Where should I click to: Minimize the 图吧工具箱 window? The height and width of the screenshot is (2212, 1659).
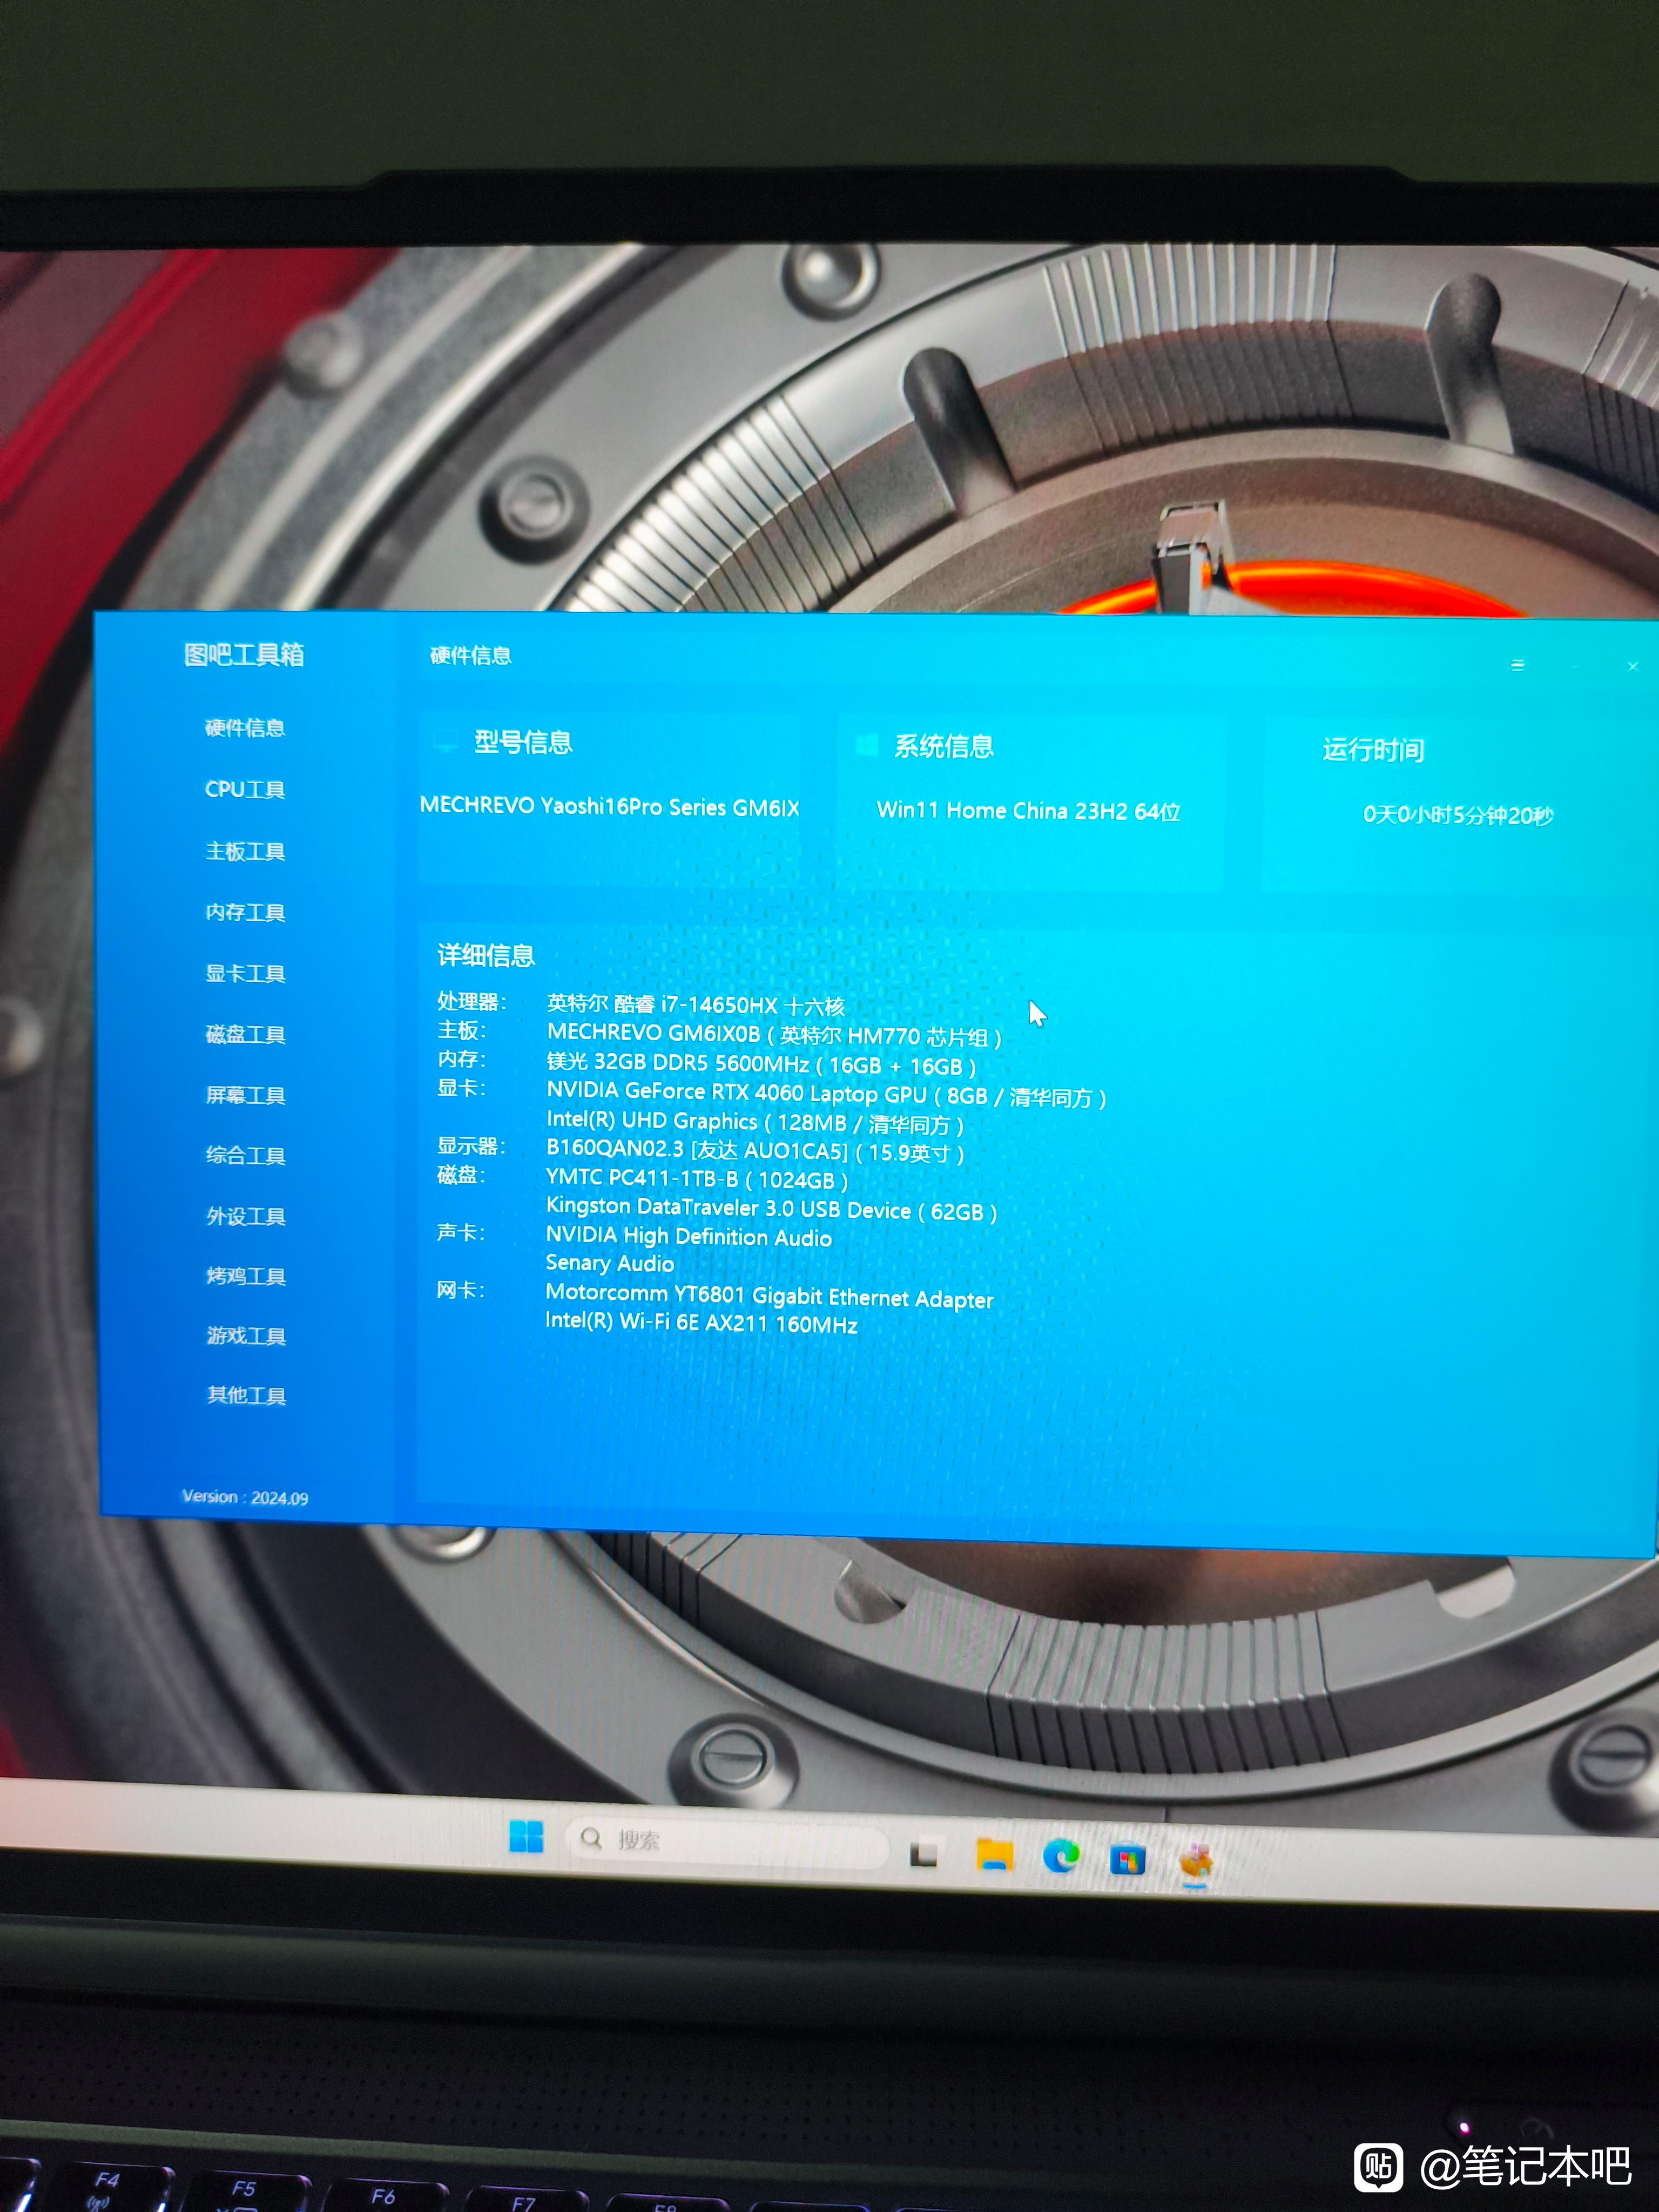coord(1575,666)
